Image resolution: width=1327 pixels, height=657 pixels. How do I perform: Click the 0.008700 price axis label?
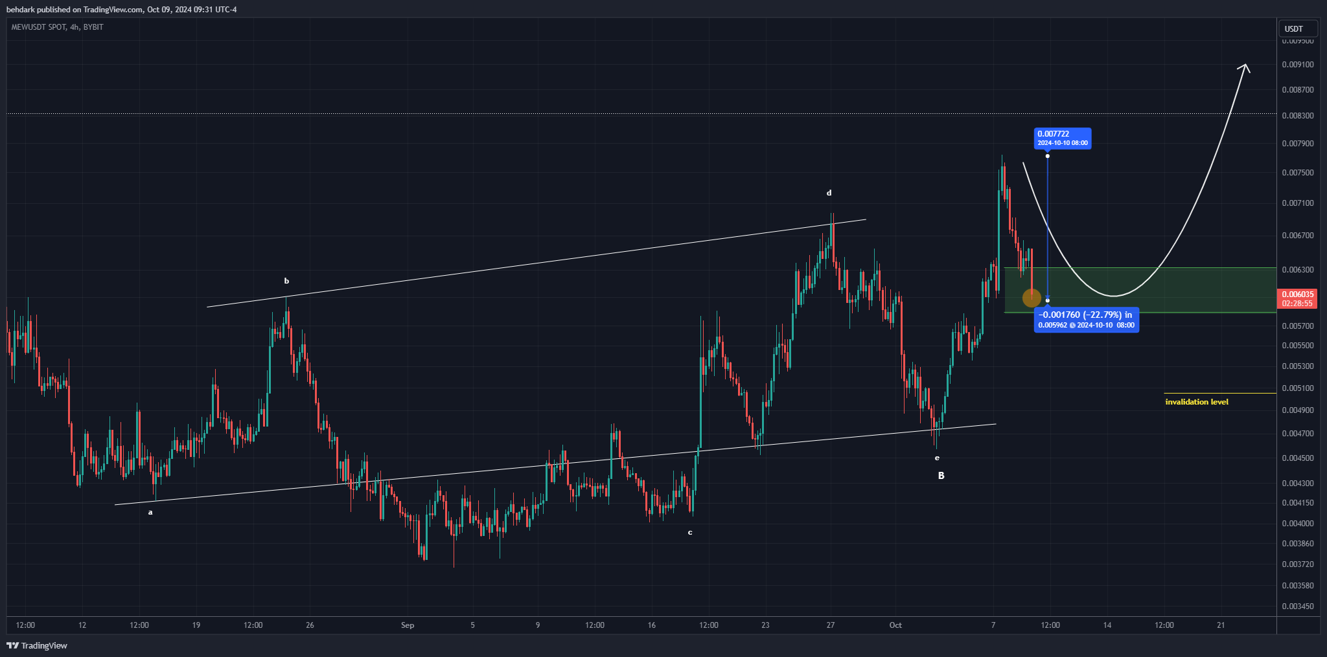(x=1298, y=89)
